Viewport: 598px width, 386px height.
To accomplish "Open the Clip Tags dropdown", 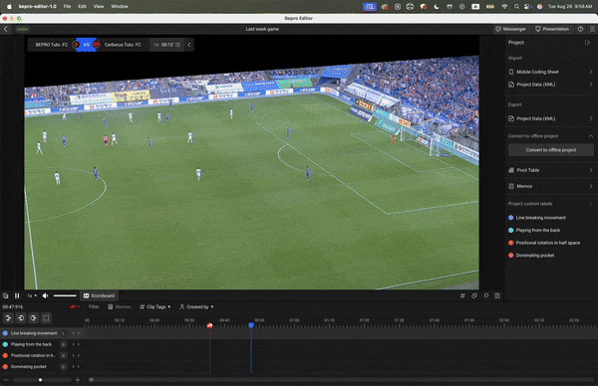I will 155,306.
